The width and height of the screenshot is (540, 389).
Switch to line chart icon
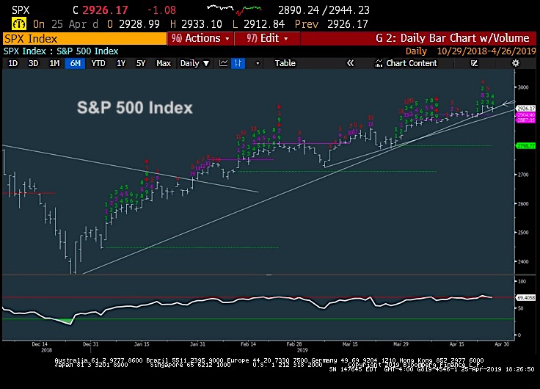223,63
